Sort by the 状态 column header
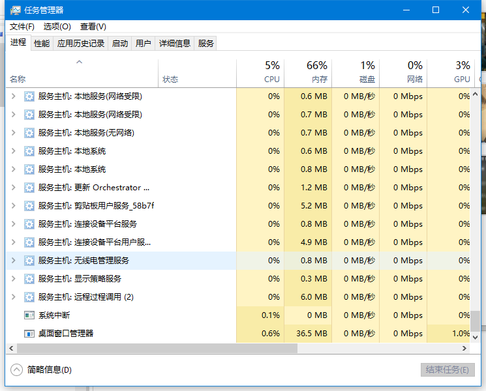 pos(197,73)
